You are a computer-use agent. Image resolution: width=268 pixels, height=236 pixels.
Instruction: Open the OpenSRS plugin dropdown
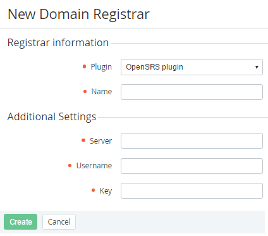192,67
